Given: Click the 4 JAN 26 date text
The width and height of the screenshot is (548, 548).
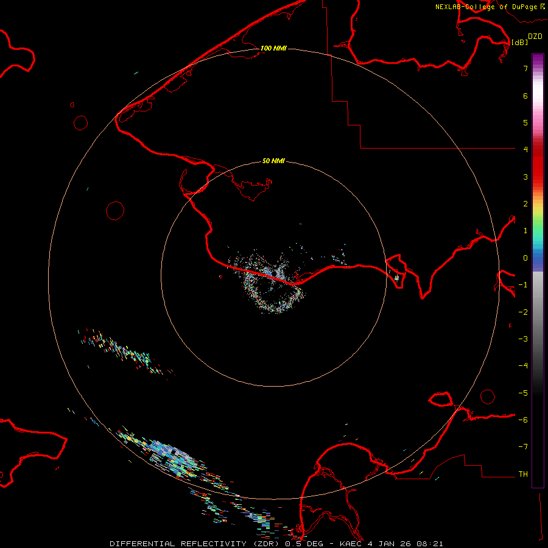Looking at the screenshot, I should [390, 544].
